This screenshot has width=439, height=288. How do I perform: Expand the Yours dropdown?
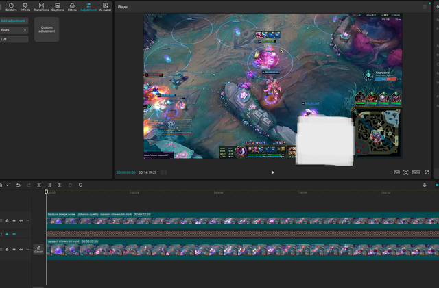(14, 30)
